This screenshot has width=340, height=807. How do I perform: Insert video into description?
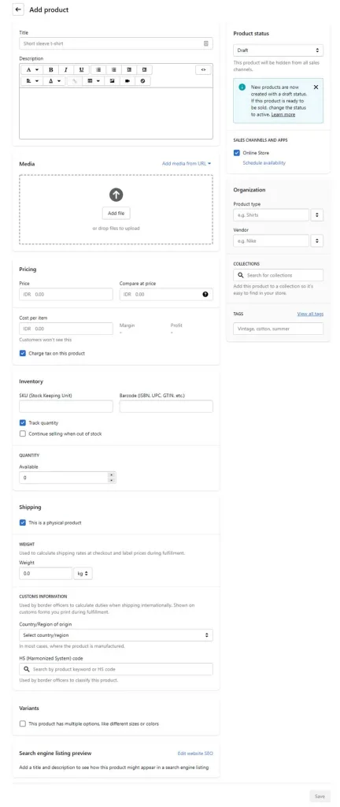point(128,81)
